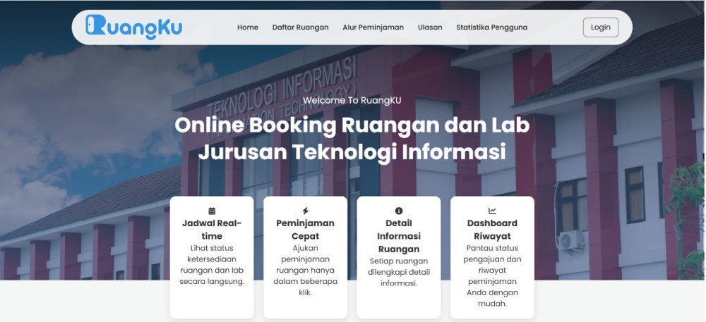
Task: Open the Daftar Ruangan page
Action: tap(300, 27)
